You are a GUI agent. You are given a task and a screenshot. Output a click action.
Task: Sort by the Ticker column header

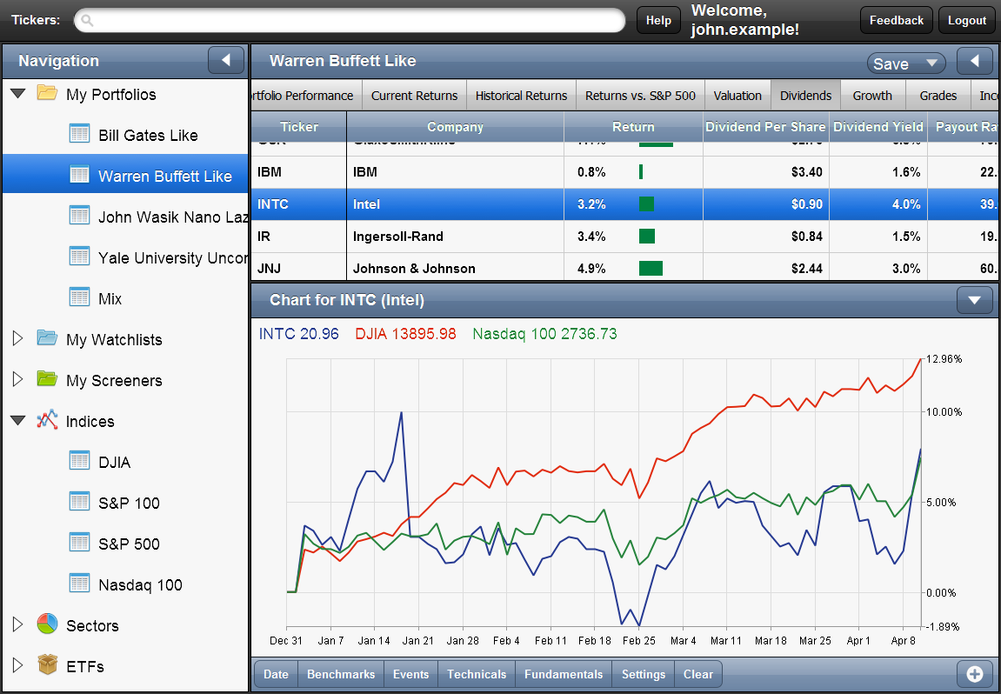[299, 126]
